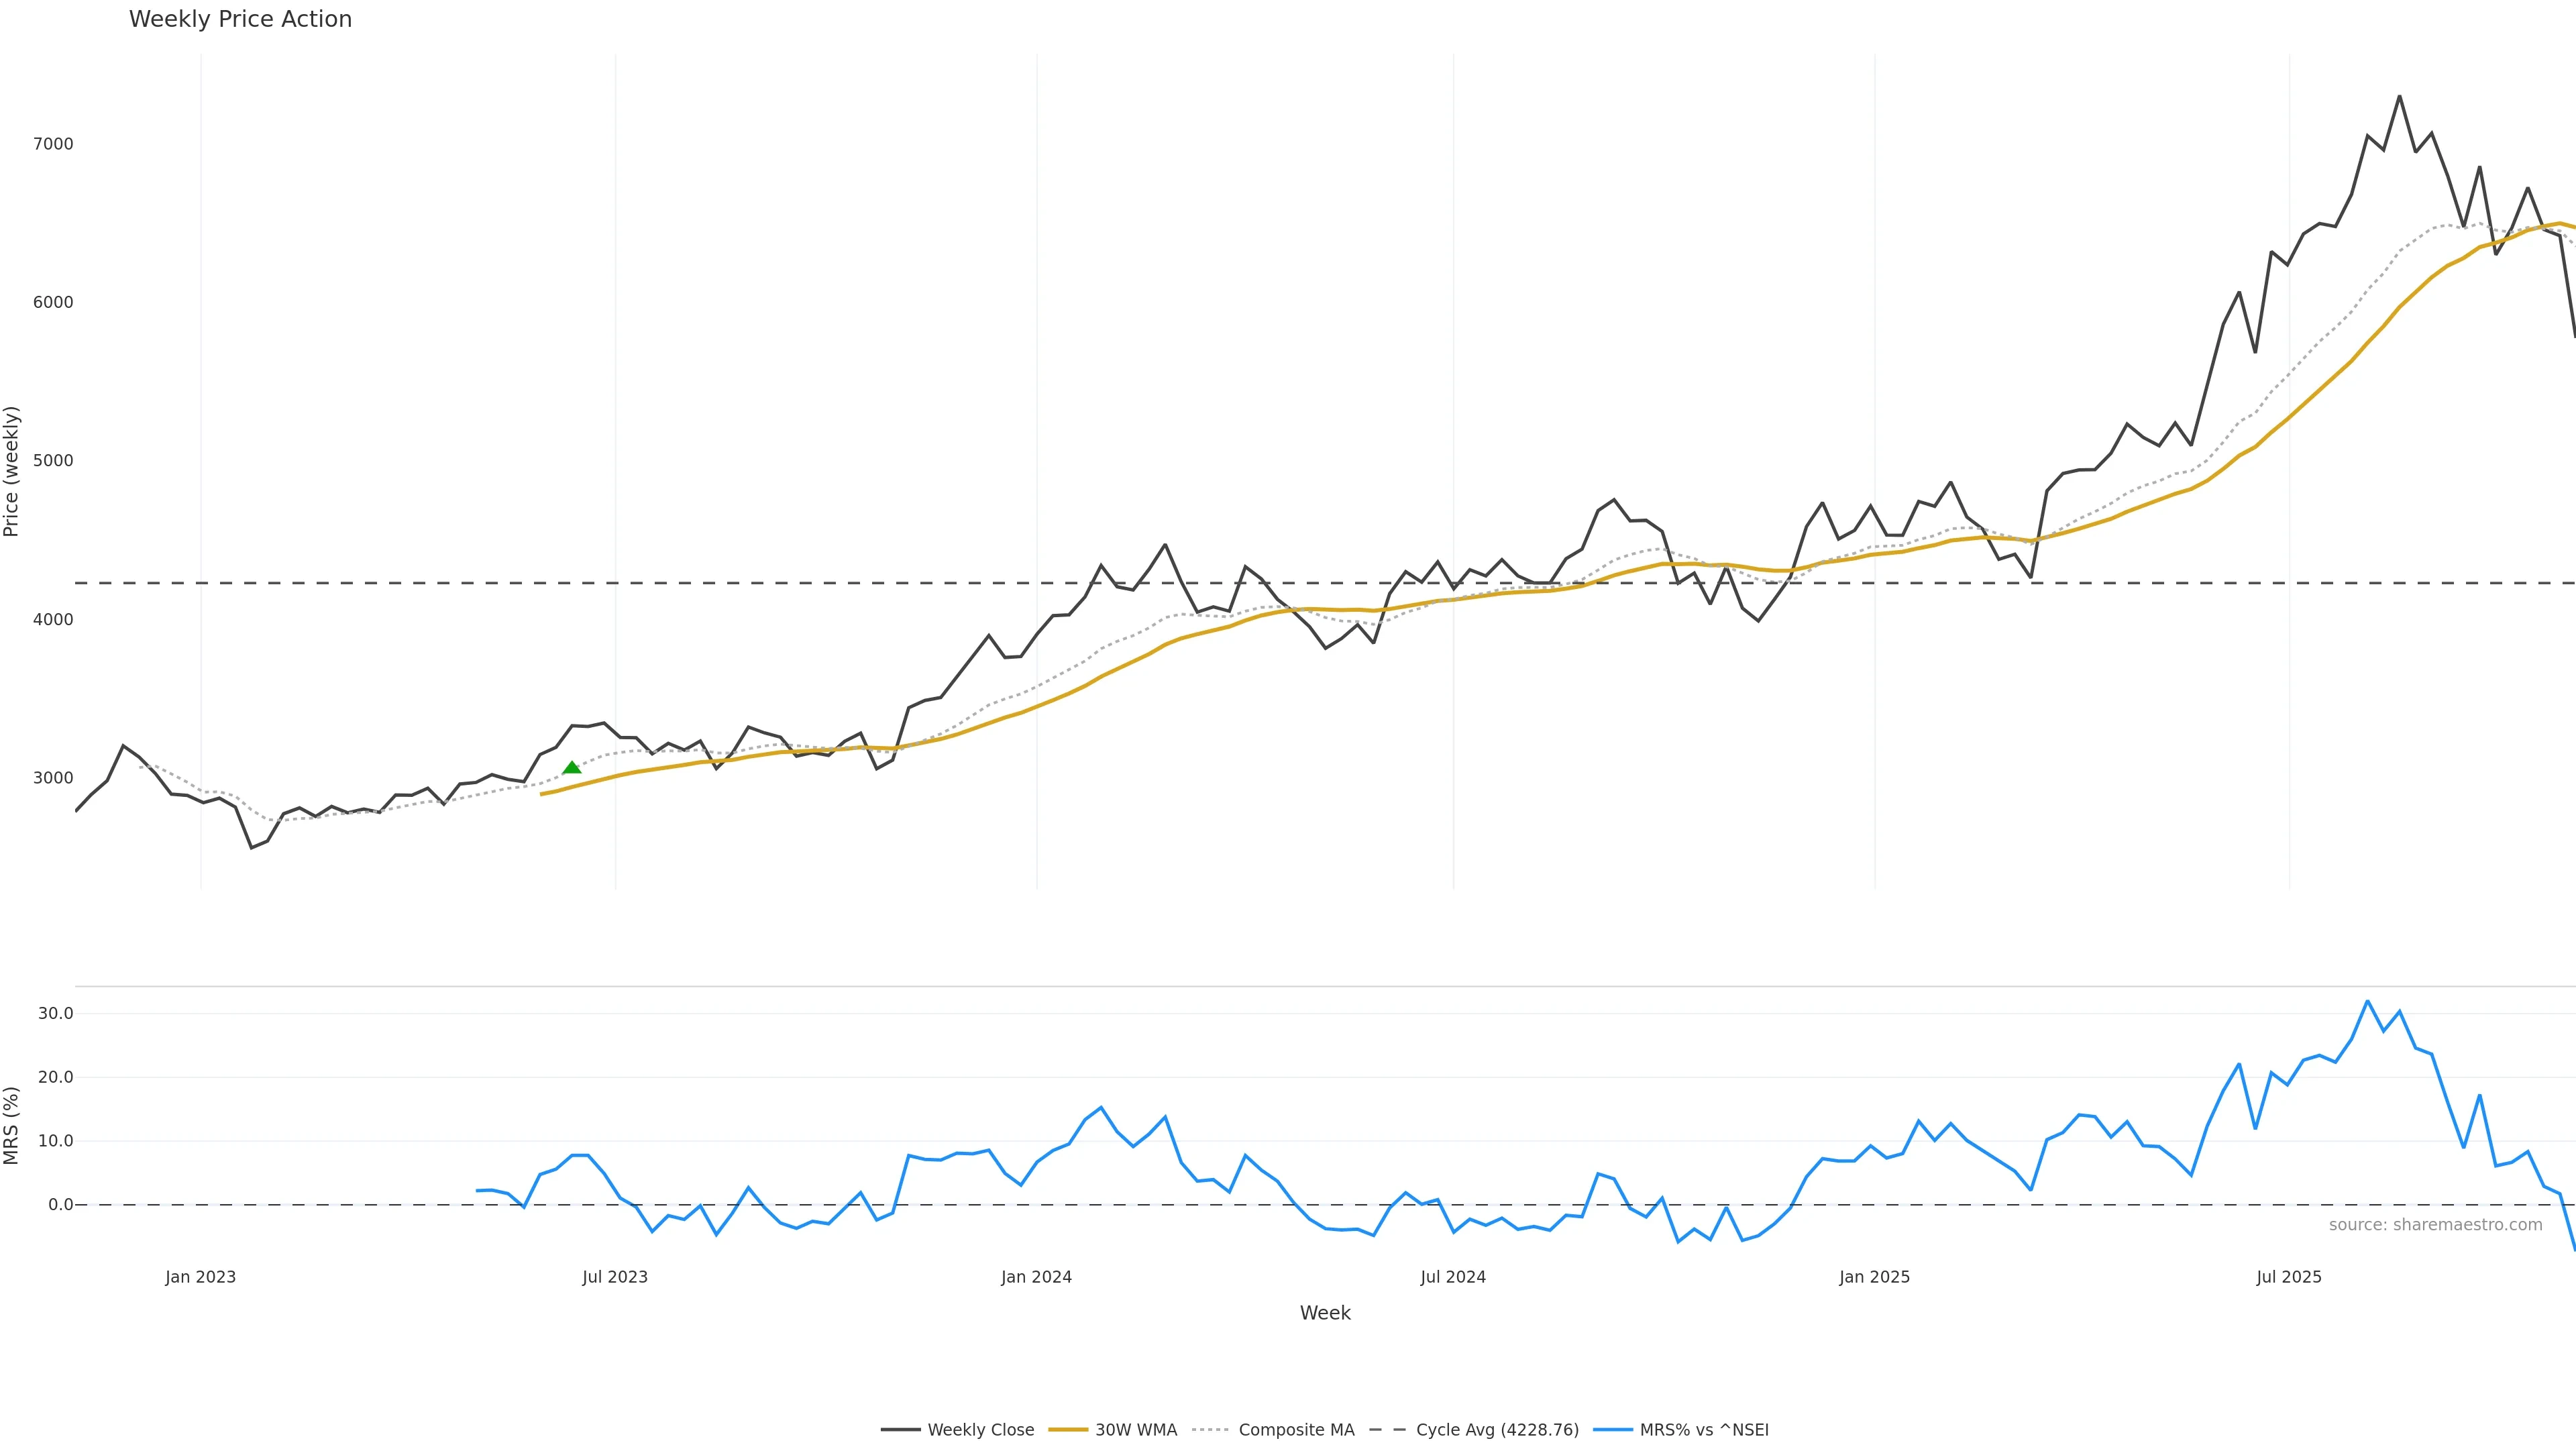
Task: Click the green triangle buy marker
Action: (572, 767)
